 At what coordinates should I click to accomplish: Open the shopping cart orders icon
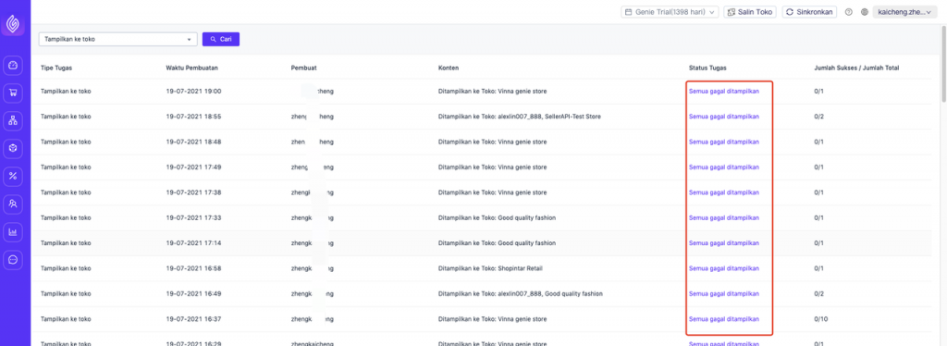point(13,93)
